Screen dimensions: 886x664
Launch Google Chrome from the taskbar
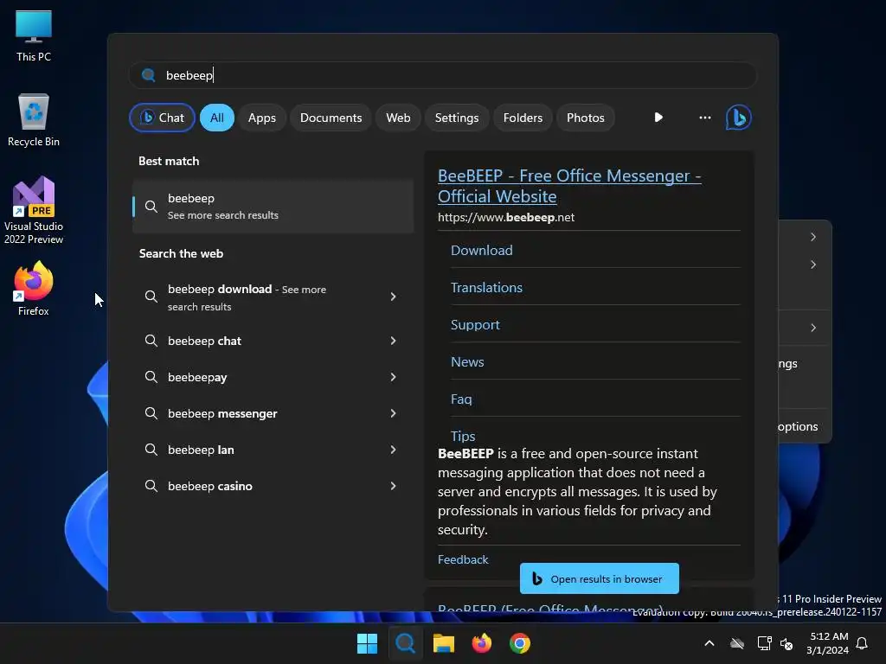pyautogui.click(x=520, y=643)
